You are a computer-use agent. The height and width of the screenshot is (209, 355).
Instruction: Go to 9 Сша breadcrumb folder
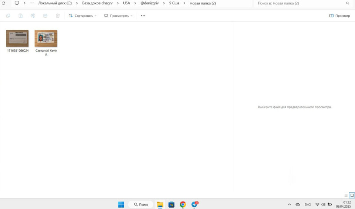tap(174, 3)
